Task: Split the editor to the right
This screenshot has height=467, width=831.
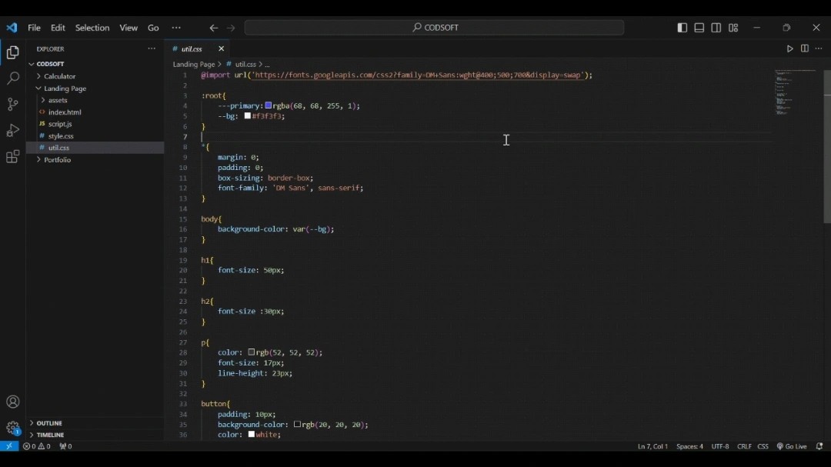Action: pos(805,48)
